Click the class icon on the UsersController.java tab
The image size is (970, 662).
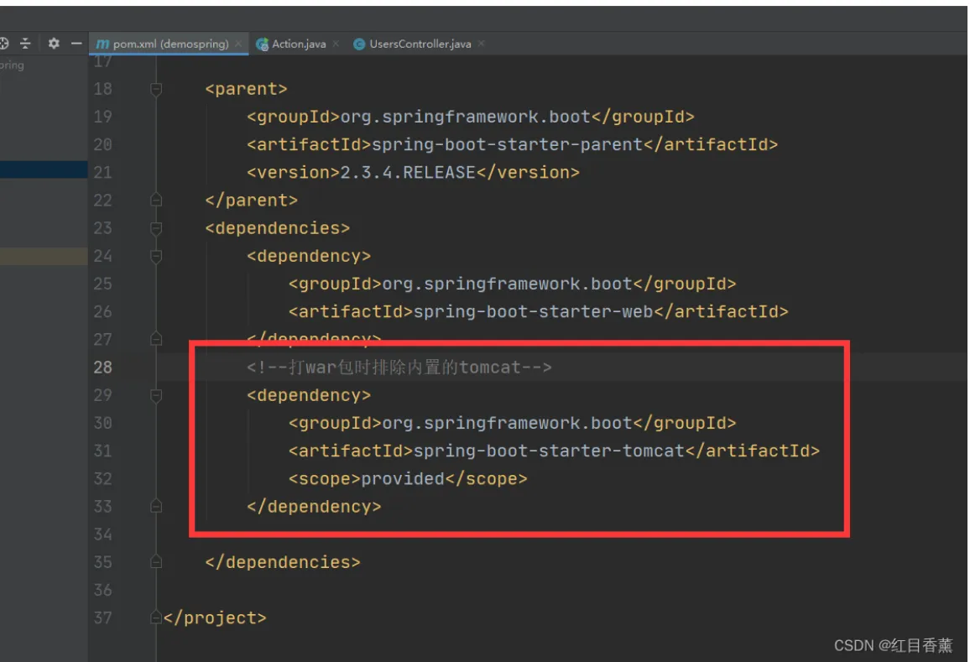pos(359,44)
